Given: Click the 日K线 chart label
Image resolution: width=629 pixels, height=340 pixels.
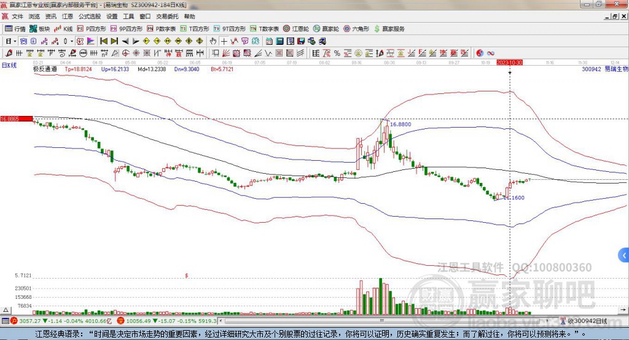Looking at the screenshot, I should point(9,65).
